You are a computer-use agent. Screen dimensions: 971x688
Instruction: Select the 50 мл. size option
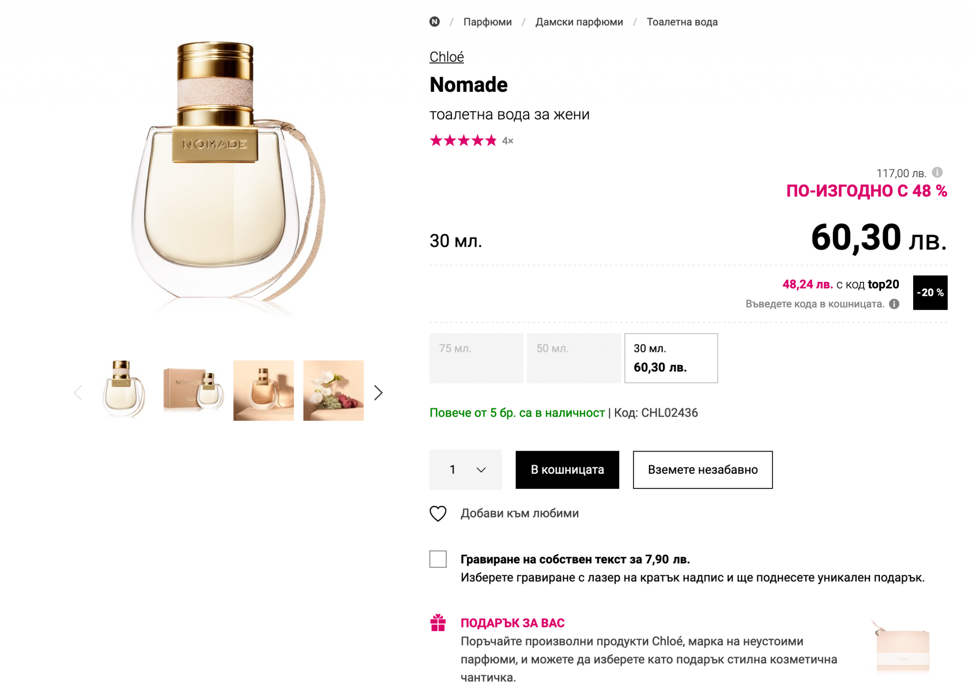coord(574,358)
